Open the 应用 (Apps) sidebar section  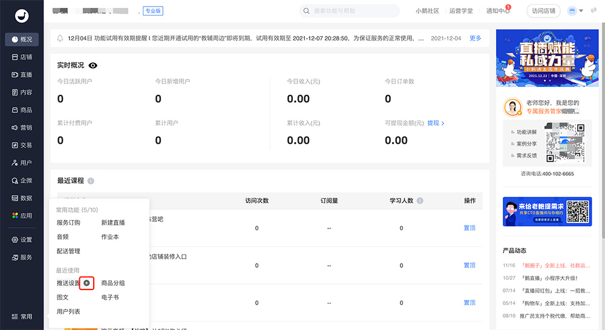point(22,215)
